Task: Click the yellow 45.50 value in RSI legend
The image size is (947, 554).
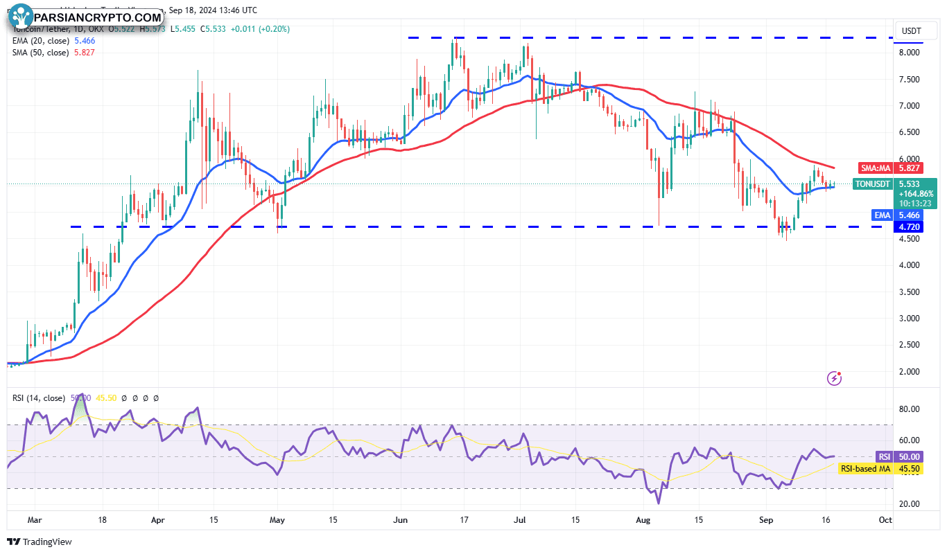Action: [106, 398]
